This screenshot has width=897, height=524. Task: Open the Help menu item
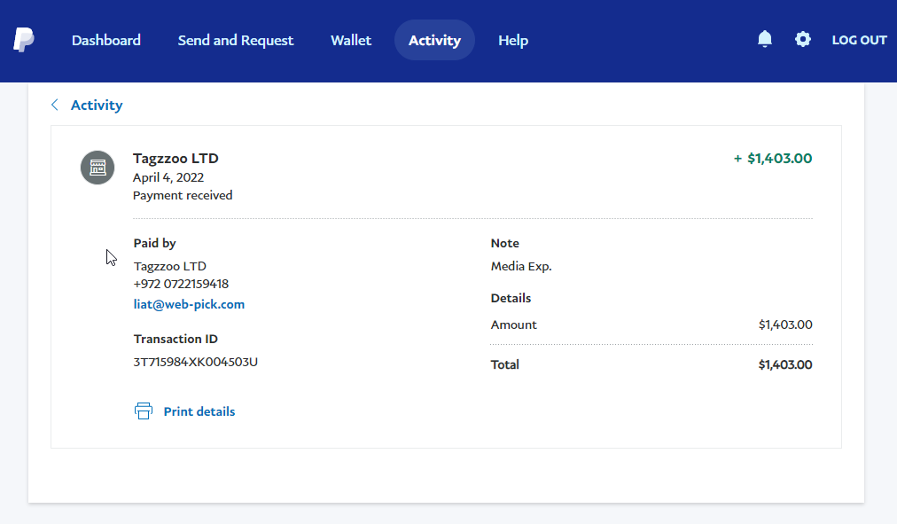pos(513,40)
